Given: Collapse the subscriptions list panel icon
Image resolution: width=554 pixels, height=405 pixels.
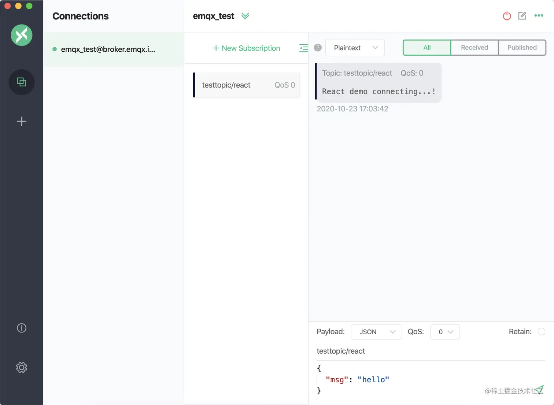Looking at the screenshot, I should pos(303,48).
